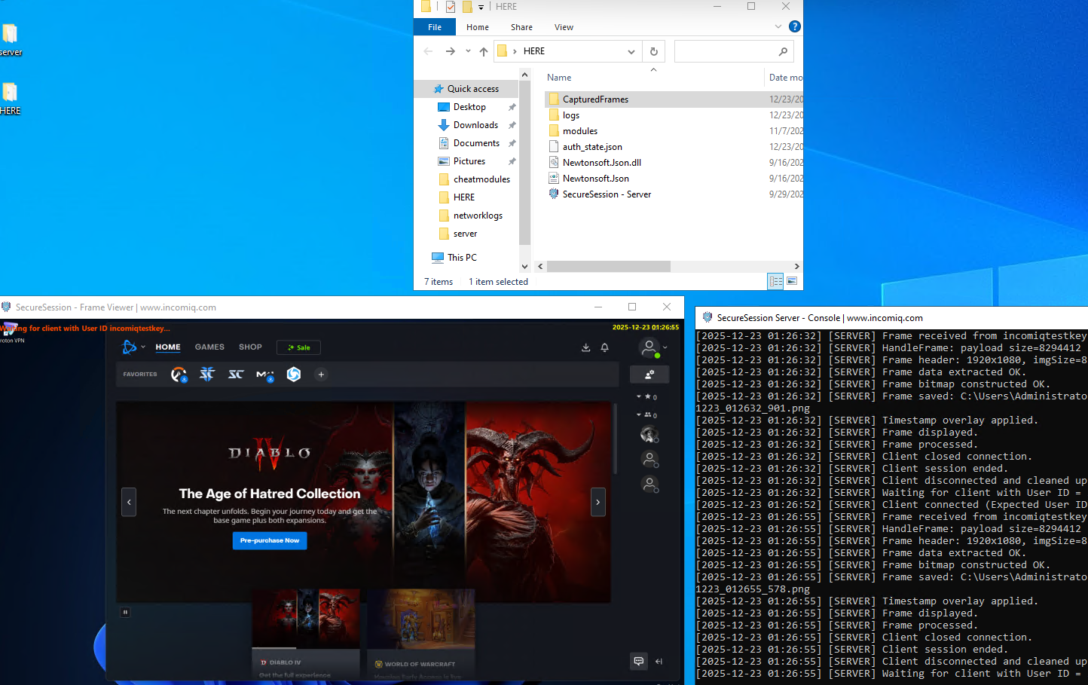Pause the featured banner carousel
1088x685 pixels.
pyautogui.click(x=125, y=612)
